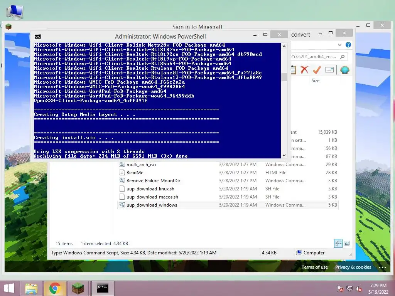The width and height of the screenshot is (395, 296).
Task: Open File Explorer from the taskbar
Action: 31,288
